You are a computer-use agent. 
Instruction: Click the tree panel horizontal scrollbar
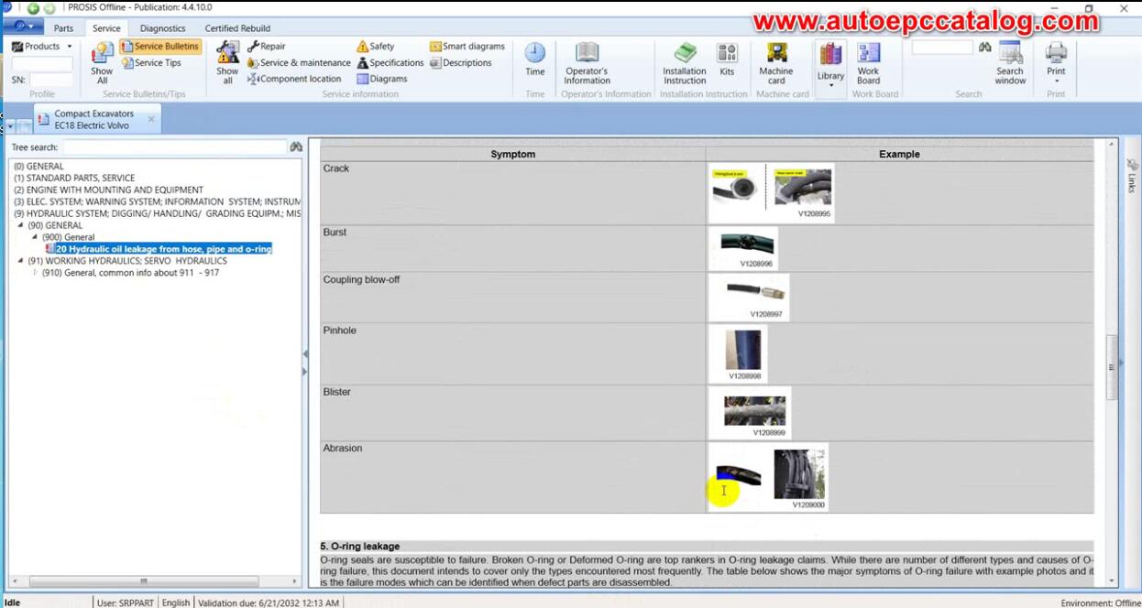coord(143,581)
